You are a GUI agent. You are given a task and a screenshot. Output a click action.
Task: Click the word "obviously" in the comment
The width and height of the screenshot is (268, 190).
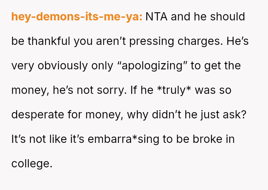pos(61,66)
